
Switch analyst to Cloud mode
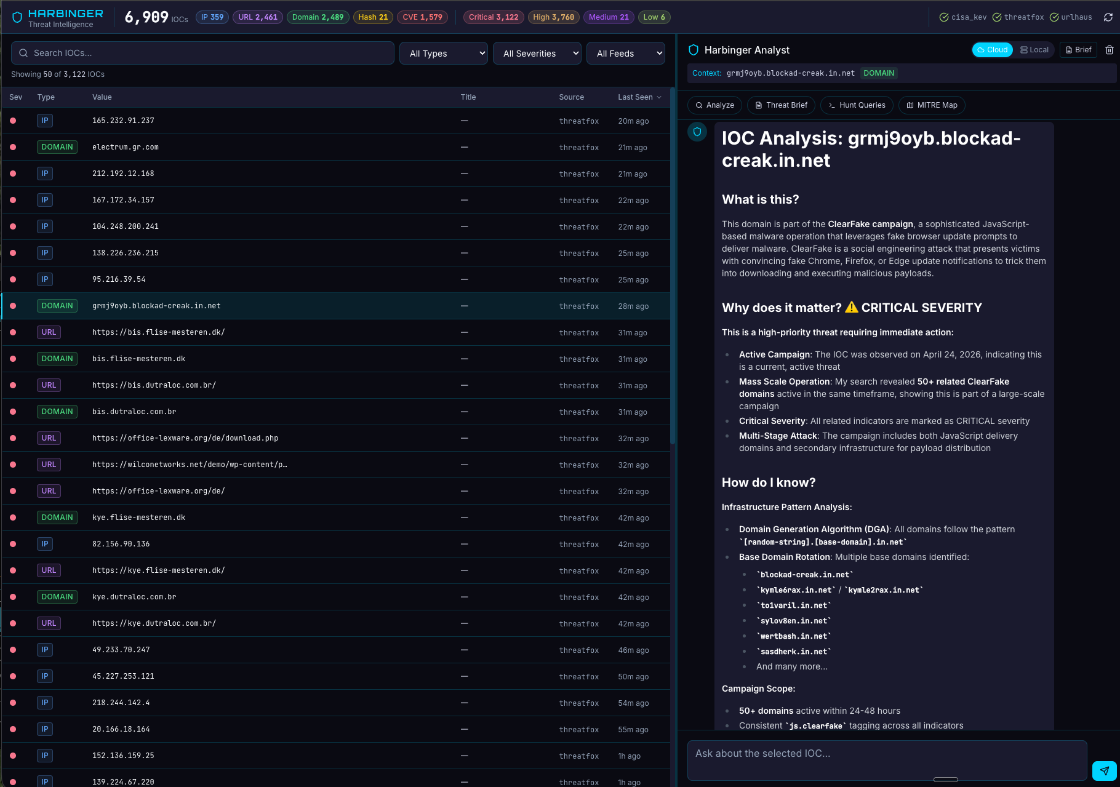coord(993,50)
